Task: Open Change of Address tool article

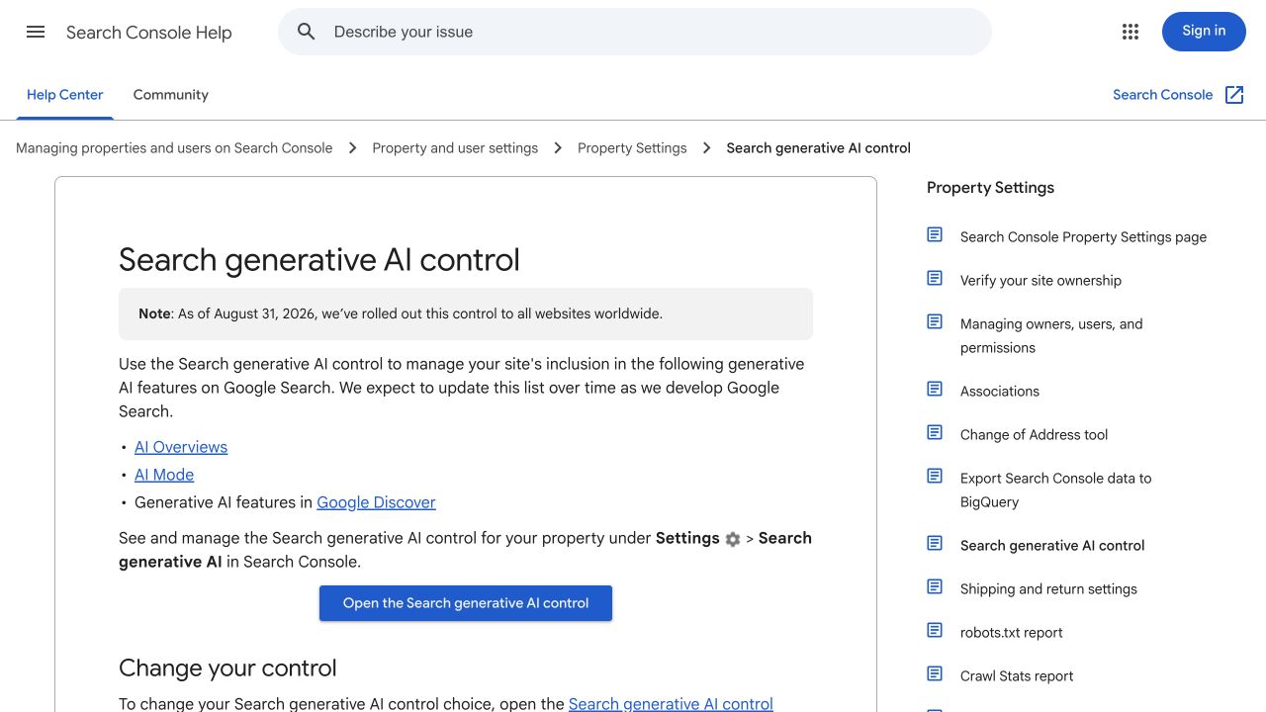Action: [x=1034, y=435]
